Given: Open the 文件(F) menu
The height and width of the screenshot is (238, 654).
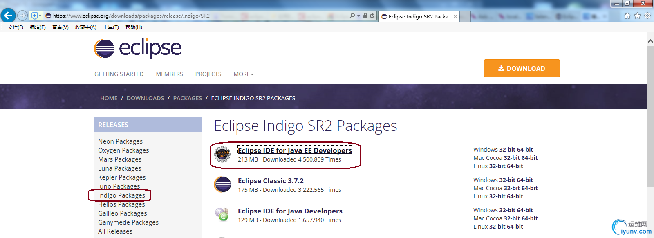Looking at the screenshot, I should (x=16, y=27).
